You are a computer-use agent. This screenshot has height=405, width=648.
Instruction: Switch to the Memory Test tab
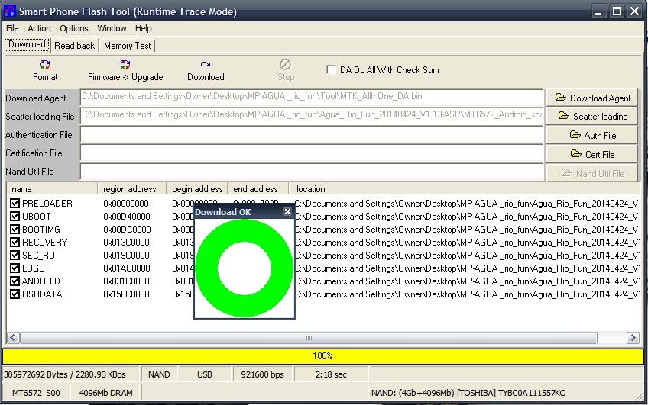tap(127, 46)
